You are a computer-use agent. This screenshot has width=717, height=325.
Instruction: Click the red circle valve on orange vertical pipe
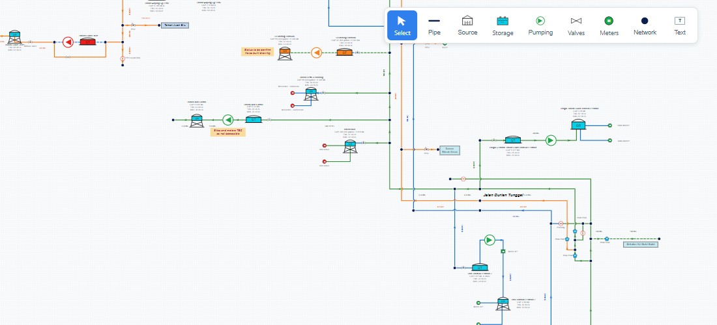(123, 58)
